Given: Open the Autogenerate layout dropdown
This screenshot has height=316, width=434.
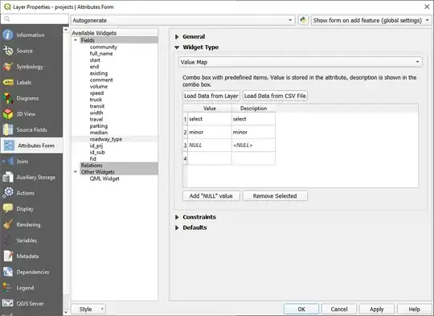Looking at the screenshot, I should coord(182,20).
